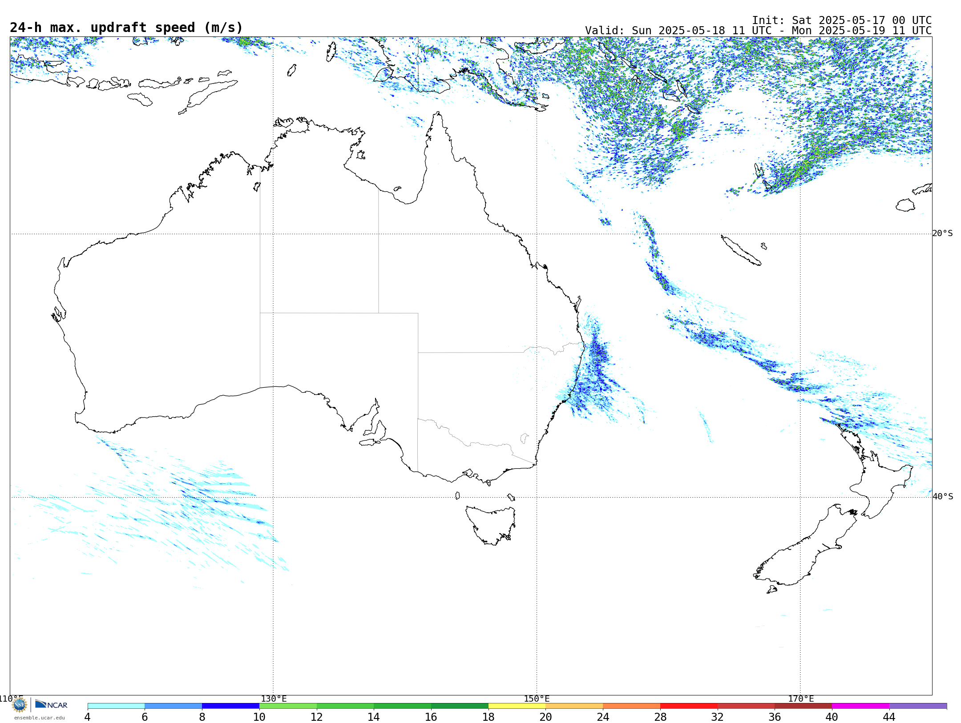The height and width of the screenshot is (723, 961).
Task: Click the "130°E" longitude label
Action: 274,699
